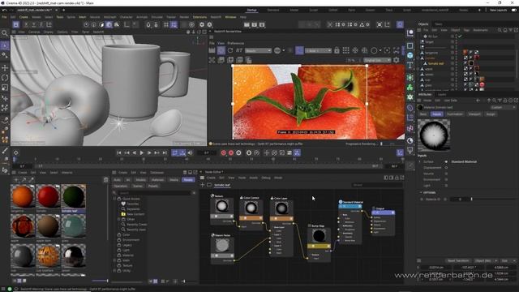This screenshot has height=292, width=519.
Task: Adjust the material thumbnail size slider
Action: click(x=100, y=281)
